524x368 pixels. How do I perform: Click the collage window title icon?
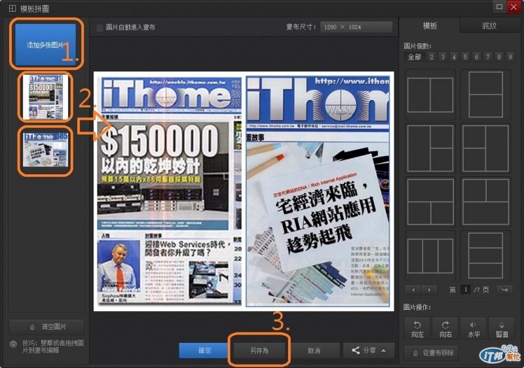12,9
